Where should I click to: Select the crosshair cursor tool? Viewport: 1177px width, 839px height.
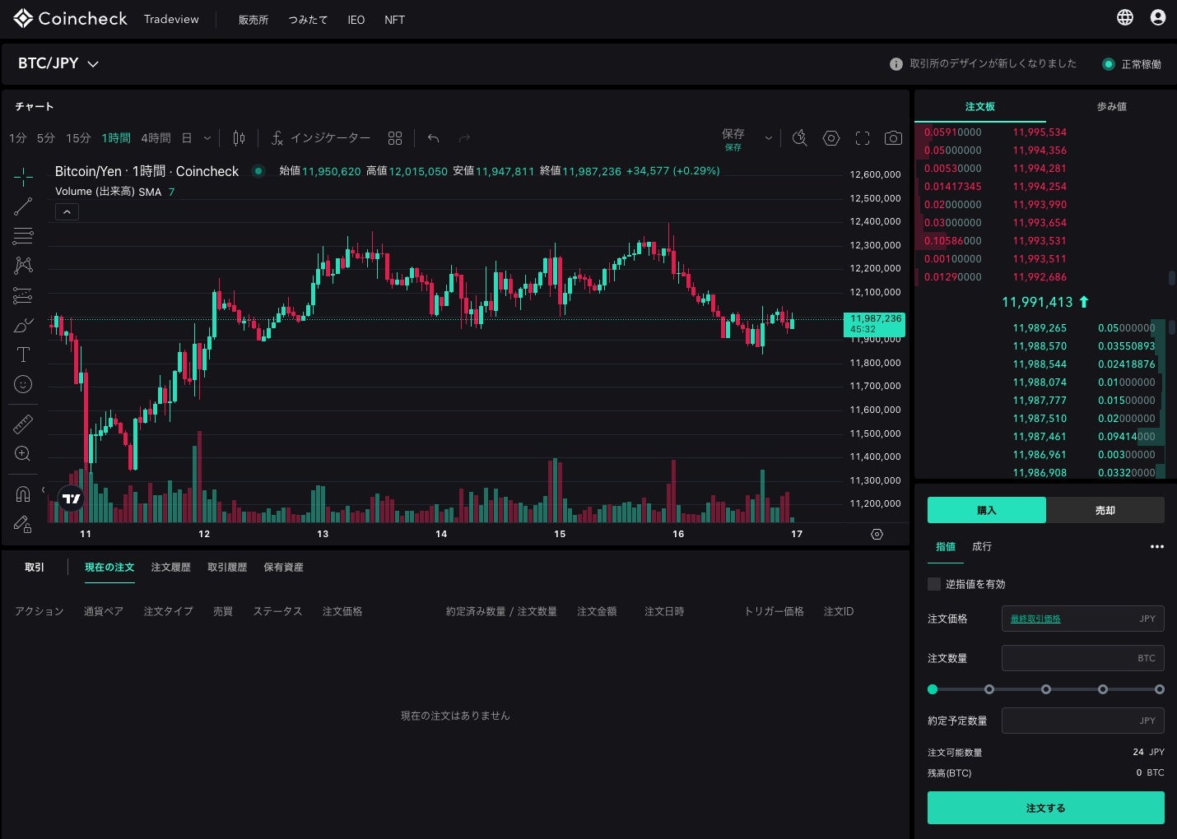coord(22,176)
